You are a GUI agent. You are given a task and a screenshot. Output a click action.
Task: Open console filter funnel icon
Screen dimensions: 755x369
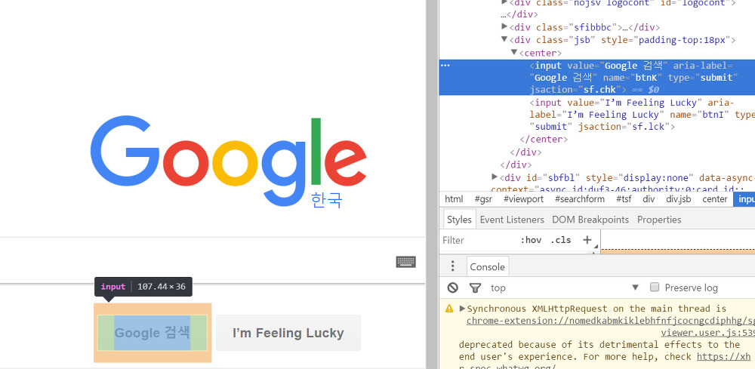click(x=475, y=288)
